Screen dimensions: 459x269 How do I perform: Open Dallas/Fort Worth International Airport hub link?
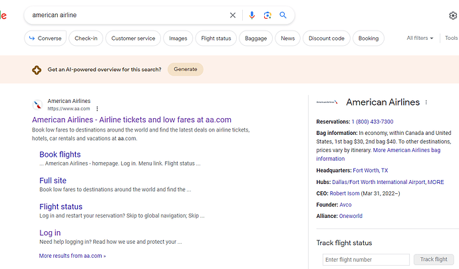(379, 182)
